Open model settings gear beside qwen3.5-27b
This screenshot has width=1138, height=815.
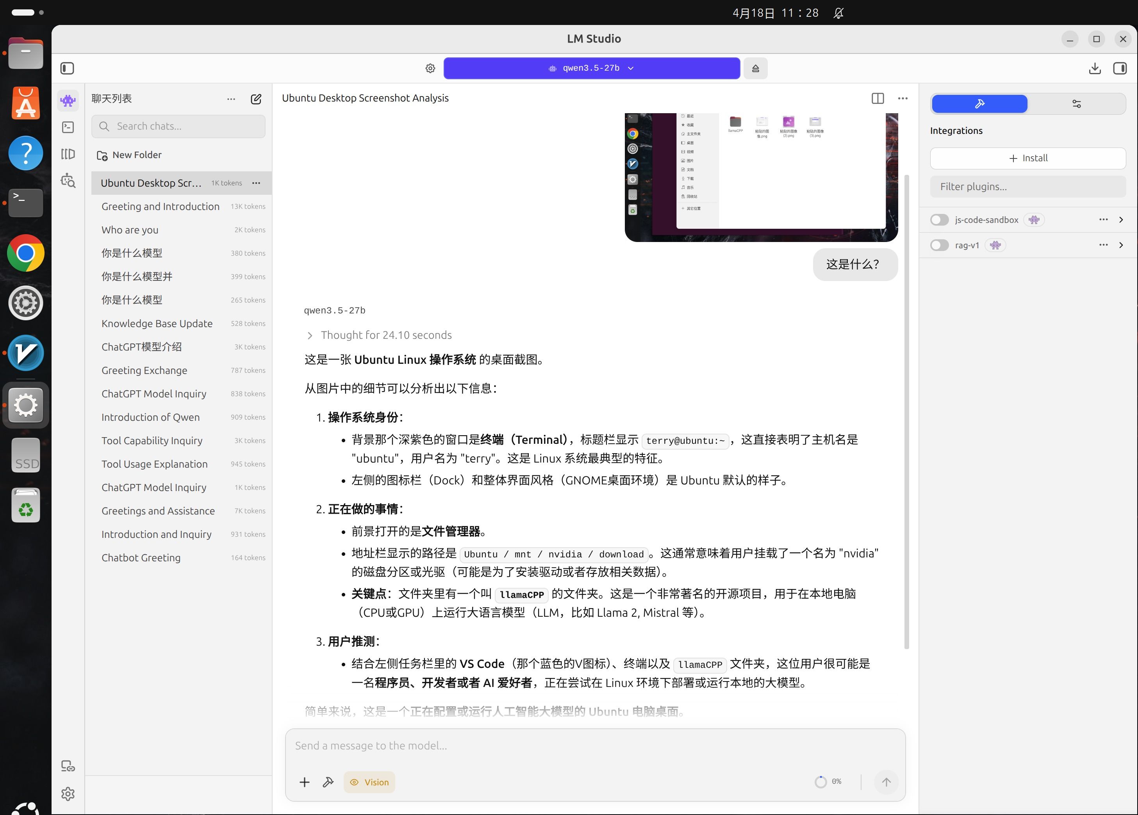430,68
